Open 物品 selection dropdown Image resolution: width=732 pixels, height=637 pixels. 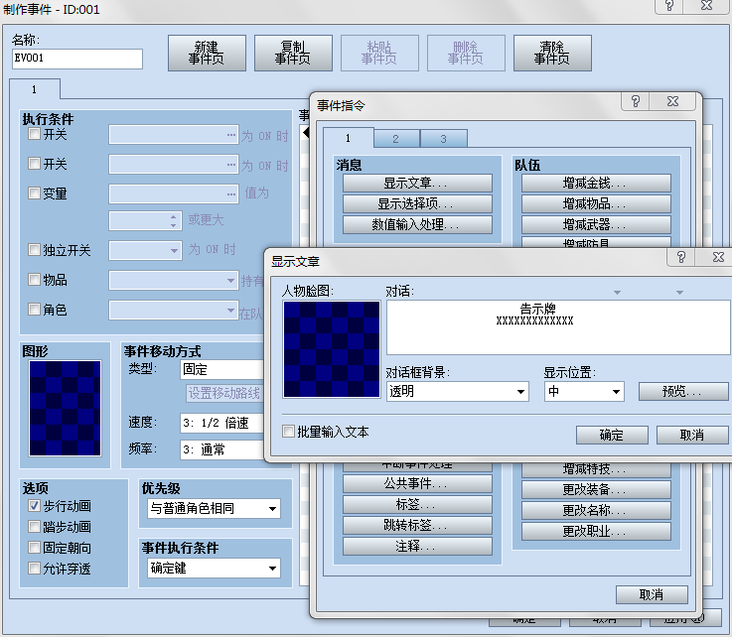click(174, 280)
